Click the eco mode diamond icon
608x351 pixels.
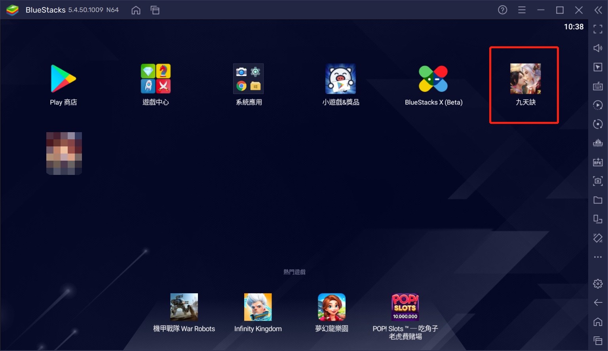point(598,238)
